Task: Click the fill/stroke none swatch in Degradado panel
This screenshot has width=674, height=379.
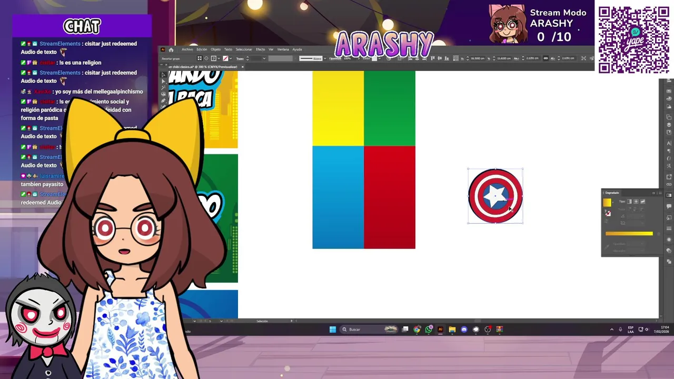Action: tap(608, 213)
